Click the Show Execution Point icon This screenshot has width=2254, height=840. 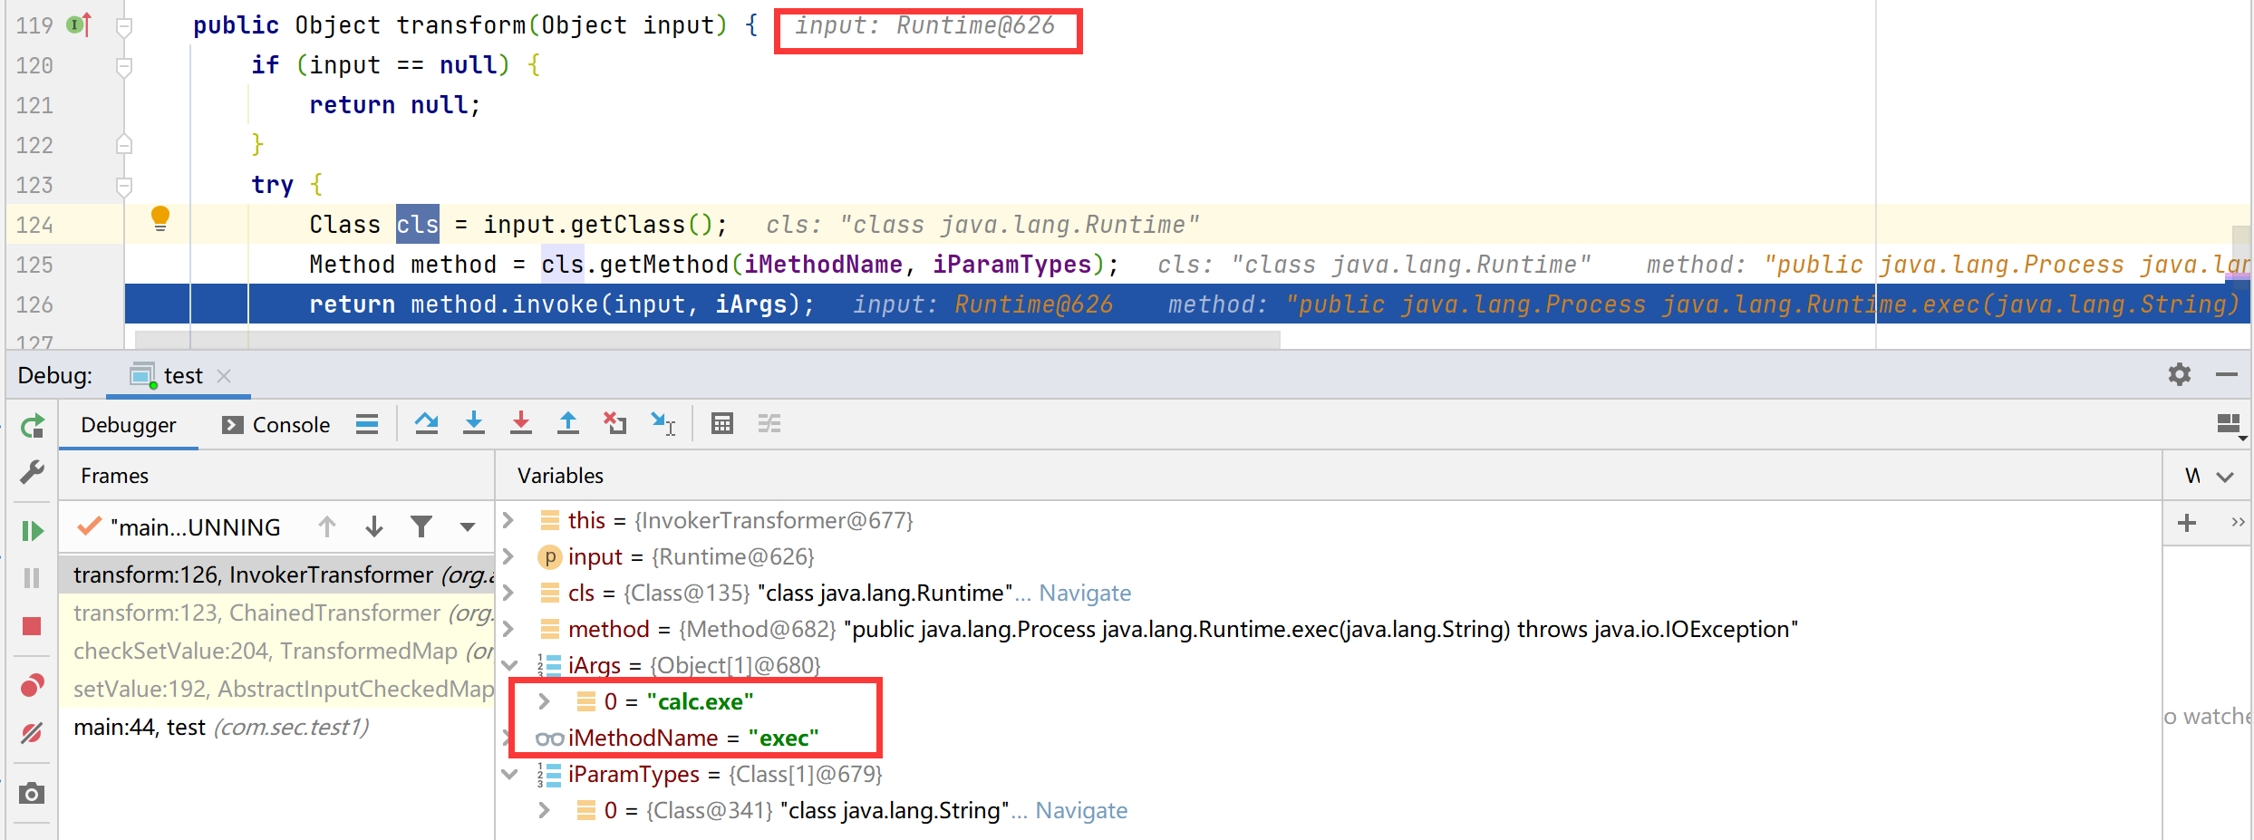[367, 424]
